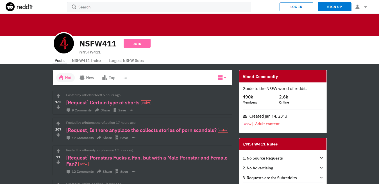Sort posts by Hot
Image resolution: width=379 pixels, height=184 pixels.
tap(65, 78)
